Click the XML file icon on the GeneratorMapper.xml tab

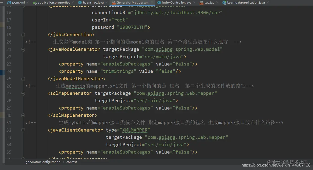click(x=114, y=3)
